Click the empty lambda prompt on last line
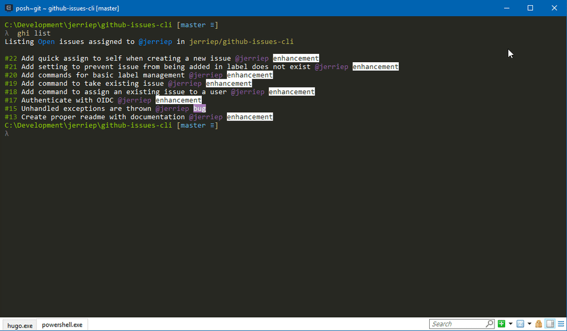 6,134
